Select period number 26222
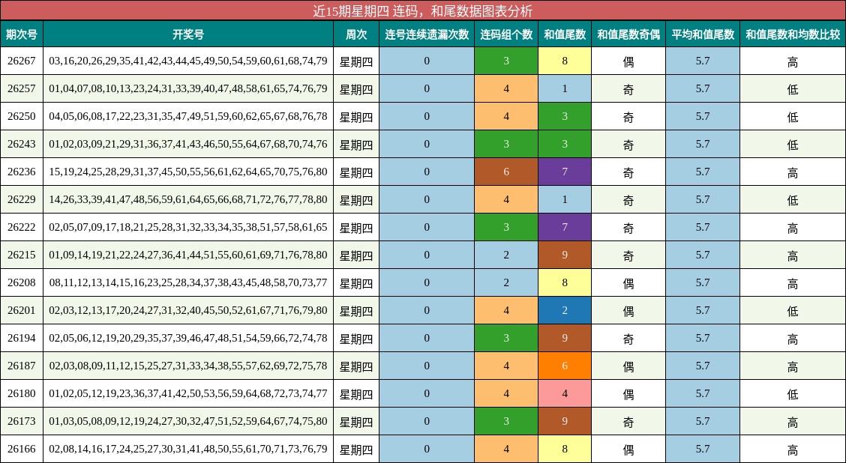 pyautogui.click(x=22, y=228)
